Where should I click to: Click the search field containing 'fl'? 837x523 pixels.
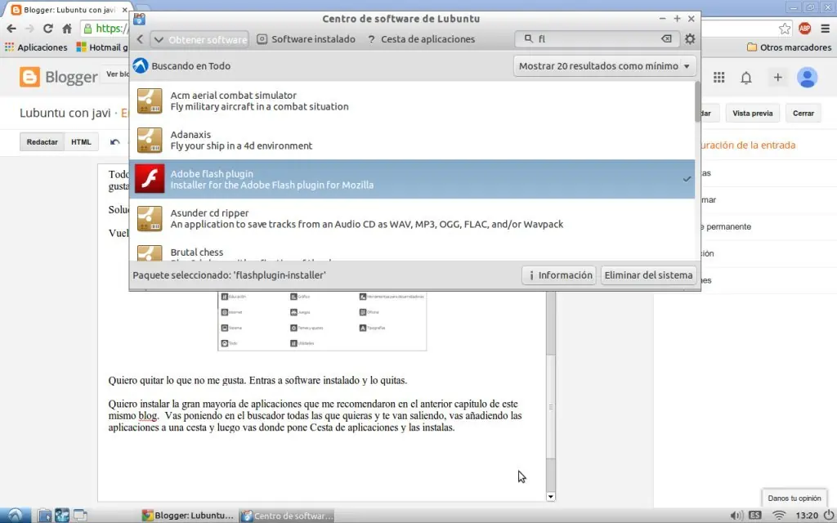click(x=598, y=39)
